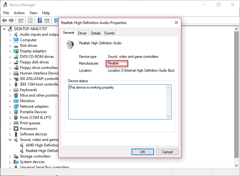240x176 pixels.
Task: Click the Device Manager vertical scrollbar thumb
Action: tap(237, 94)
